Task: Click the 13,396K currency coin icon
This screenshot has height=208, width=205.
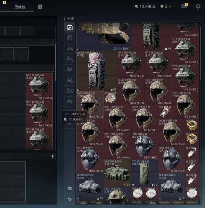Action: 136,6
